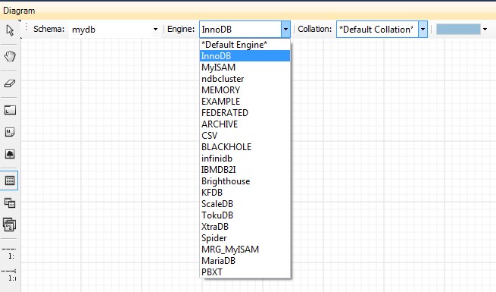This screenshot has width=496, height=292.
Task: Pick ScaleDB from the list
Action: pos(245,204)
